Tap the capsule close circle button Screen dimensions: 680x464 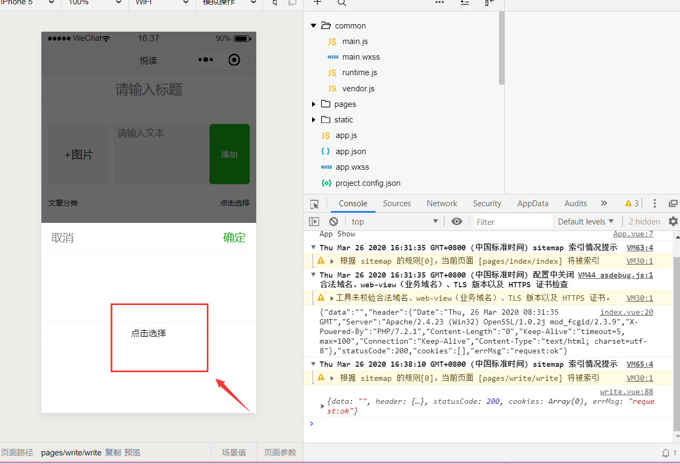(234, 60)
